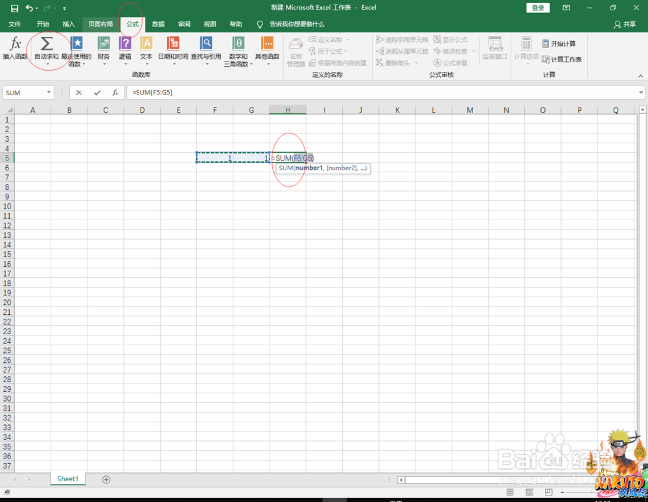Open Recently Used functions star icon
Image resolution: width=648 pixels, height=502 pixels.
(x=76, y=43)
